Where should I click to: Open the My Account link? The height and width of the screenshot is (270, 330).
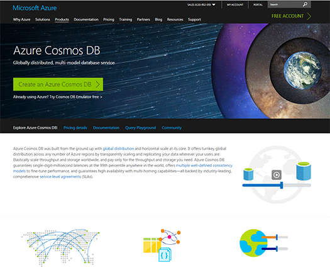[x=235, y=4]
